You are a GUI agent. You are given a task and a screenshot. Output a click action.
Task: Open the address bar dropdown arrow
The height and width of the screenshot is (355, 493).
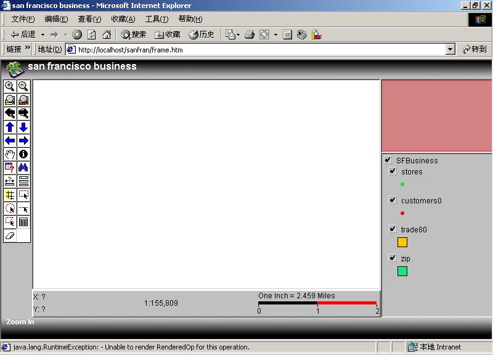pos(450,49)
